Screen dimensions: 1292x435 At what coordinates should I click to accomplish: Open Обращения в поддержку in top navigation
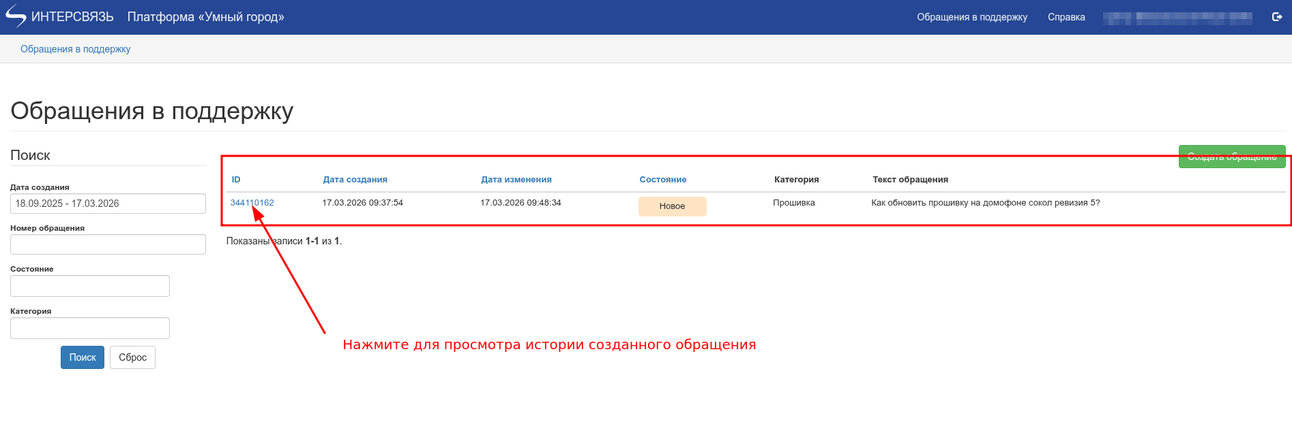[971, 17]
